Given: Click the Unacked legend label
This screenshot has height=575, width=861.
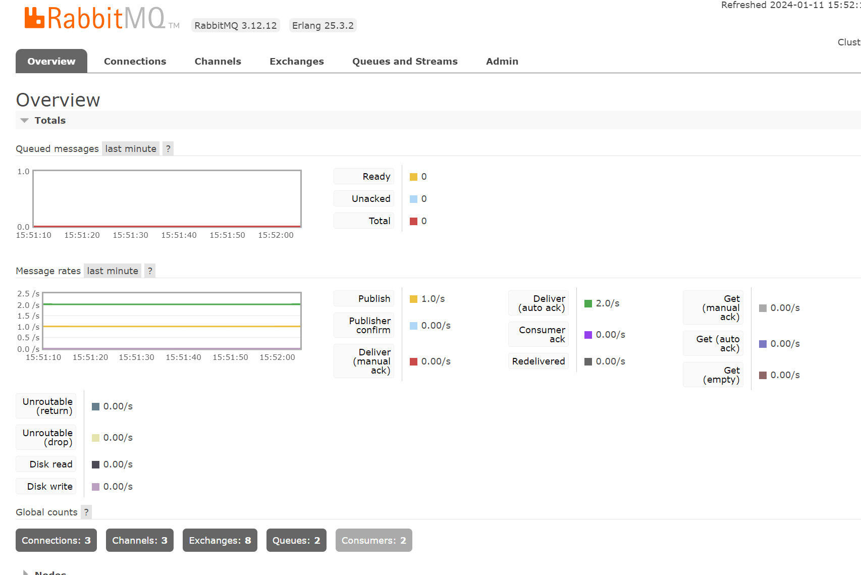Looking at the screenshot, I should point(364,199).
